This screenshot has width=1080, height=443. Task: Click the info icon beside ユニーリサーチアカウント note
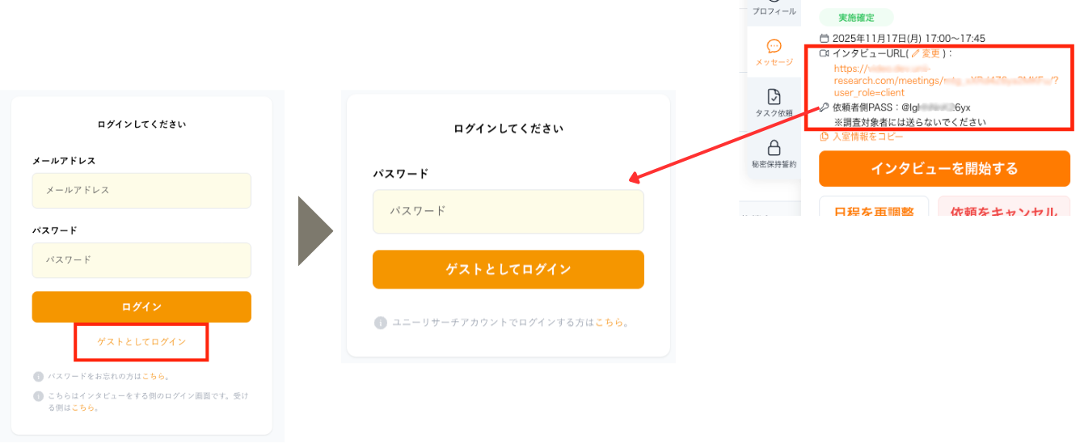coord(381,323)
